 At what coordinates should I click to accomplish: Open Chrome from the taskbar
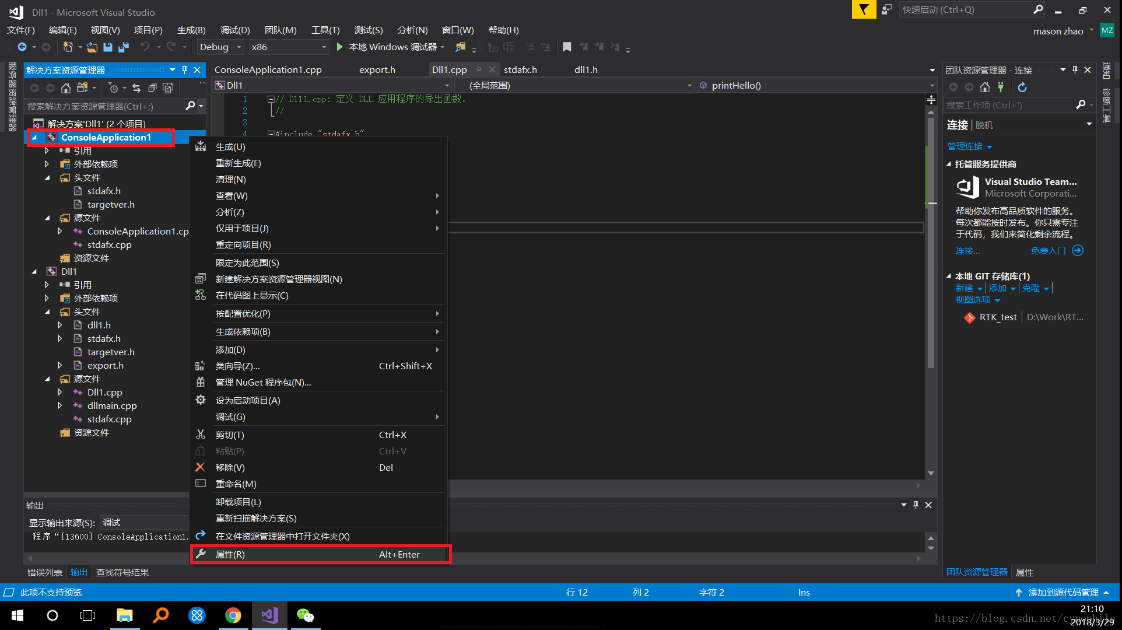(233, 615)
